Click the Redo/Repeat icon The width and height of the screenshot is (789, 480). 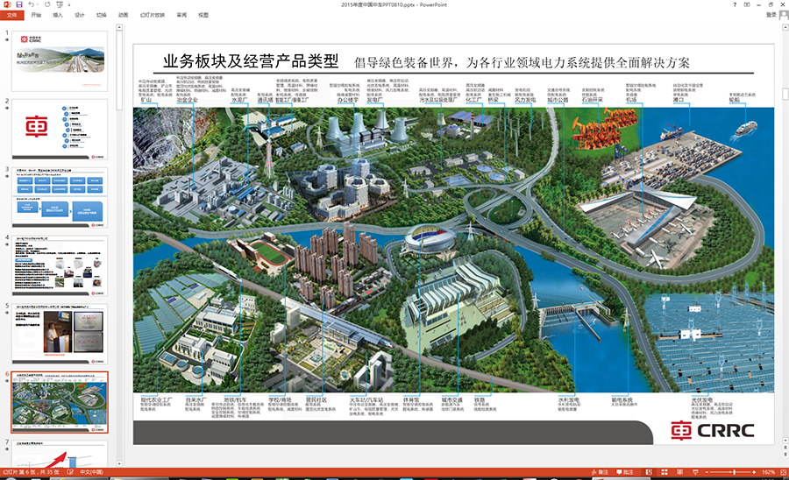click(47, 4)
